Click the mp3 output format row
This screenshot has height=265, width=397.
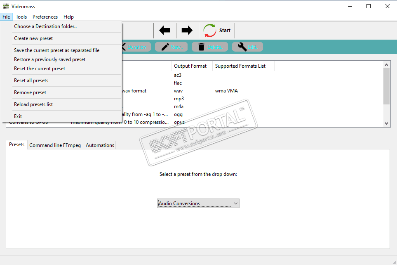[x=179, y=99]
